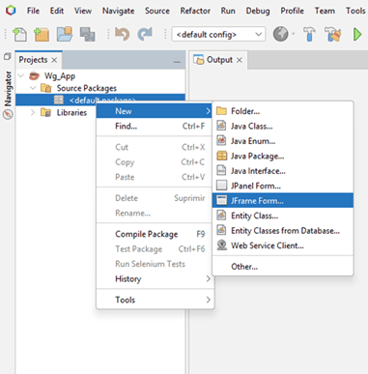Click JPanel Form... label in submenu

(256, 186)
